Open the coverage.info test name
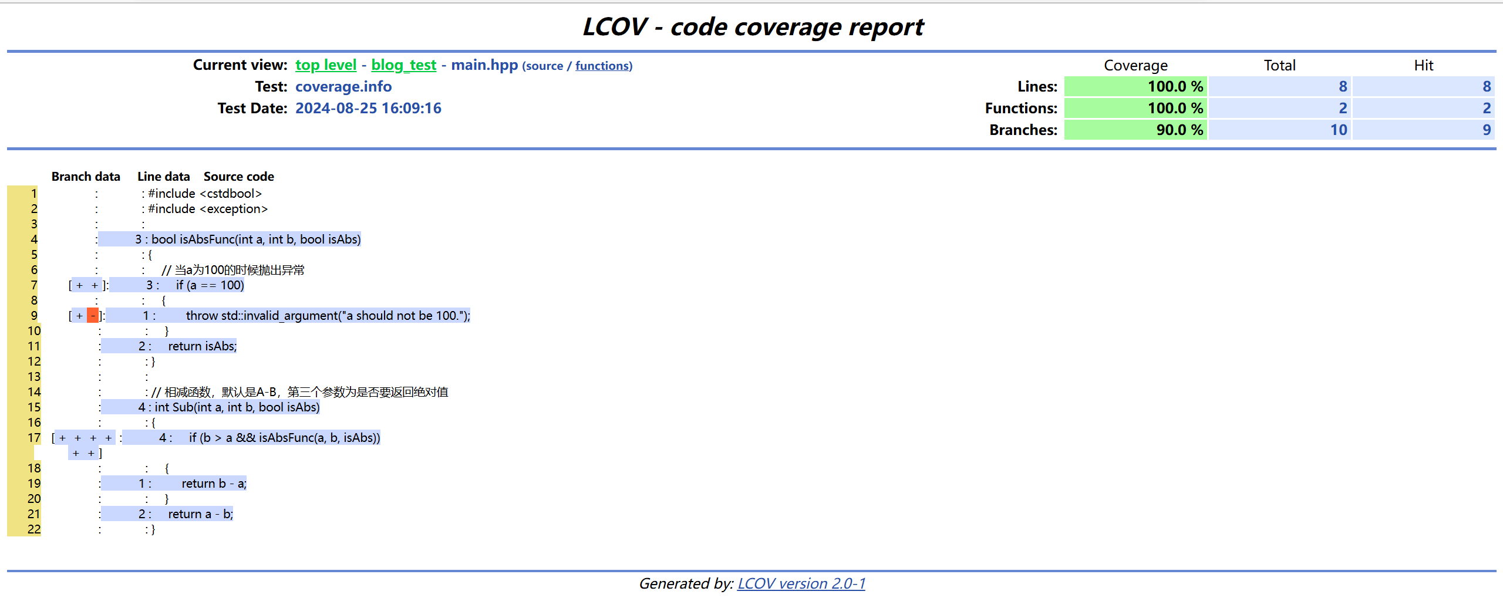The image size is (1503, 608). 343,86
